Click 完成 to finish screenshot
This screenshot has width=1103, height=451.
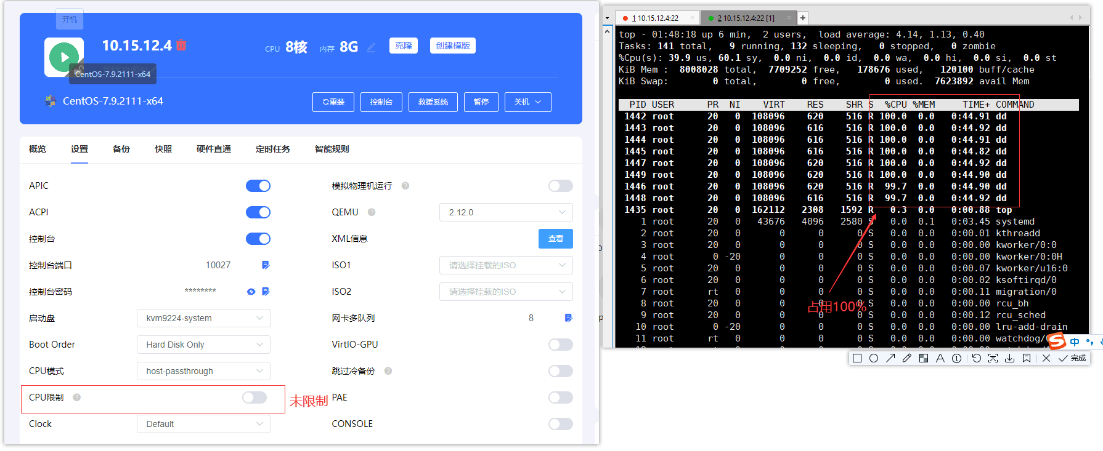[1073, 358]
